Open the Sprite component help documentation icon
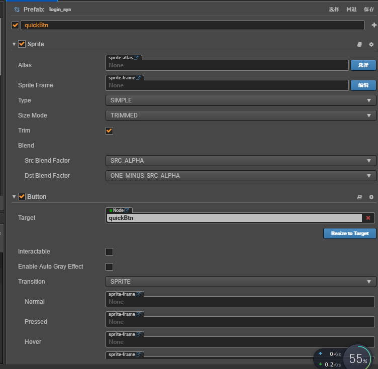 [x=359, y=44]
